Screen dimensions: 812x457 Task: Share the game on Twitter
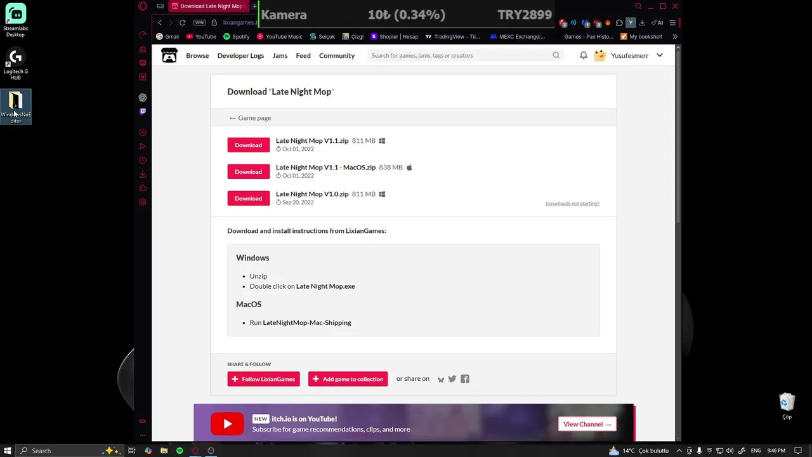click(x=452, y=379)
